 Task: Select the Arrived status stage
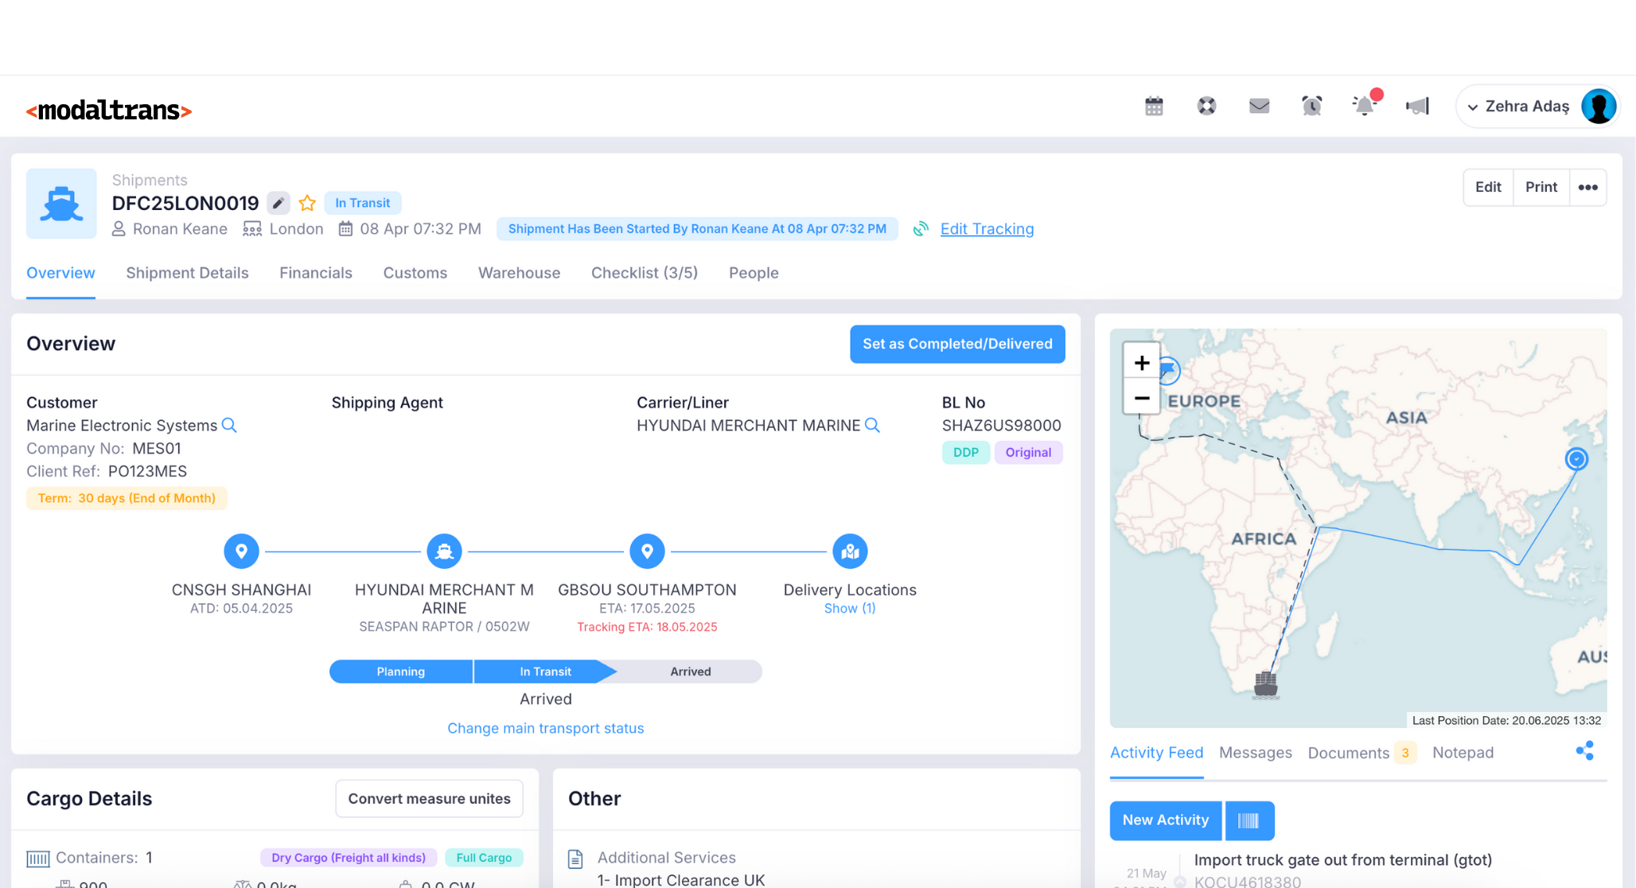click(x=690, y=672)
